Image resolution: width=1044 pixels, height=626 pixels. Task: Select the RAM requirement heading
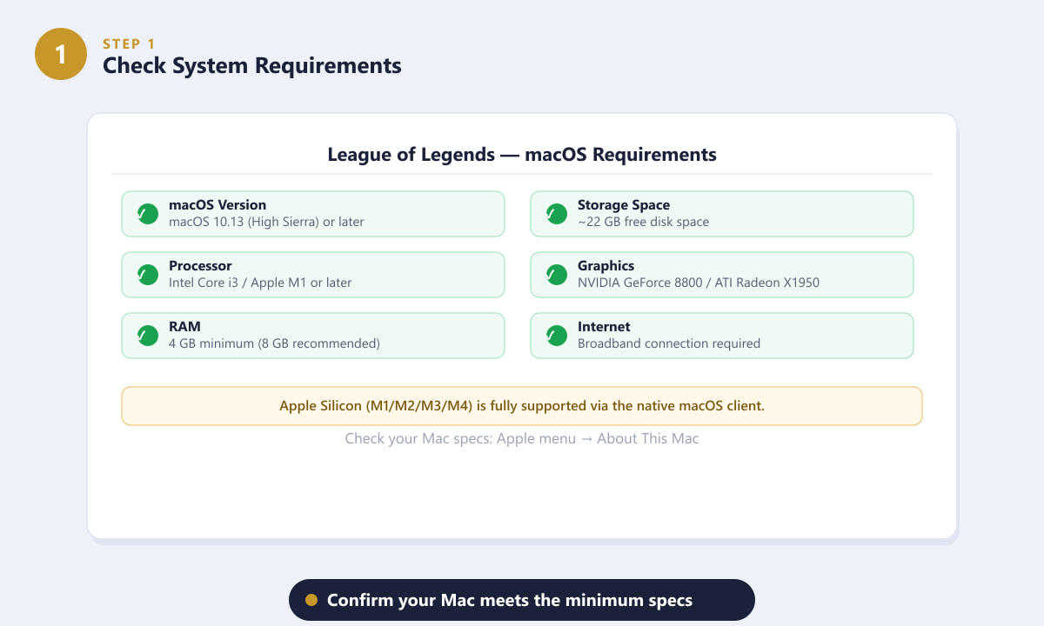184,327
